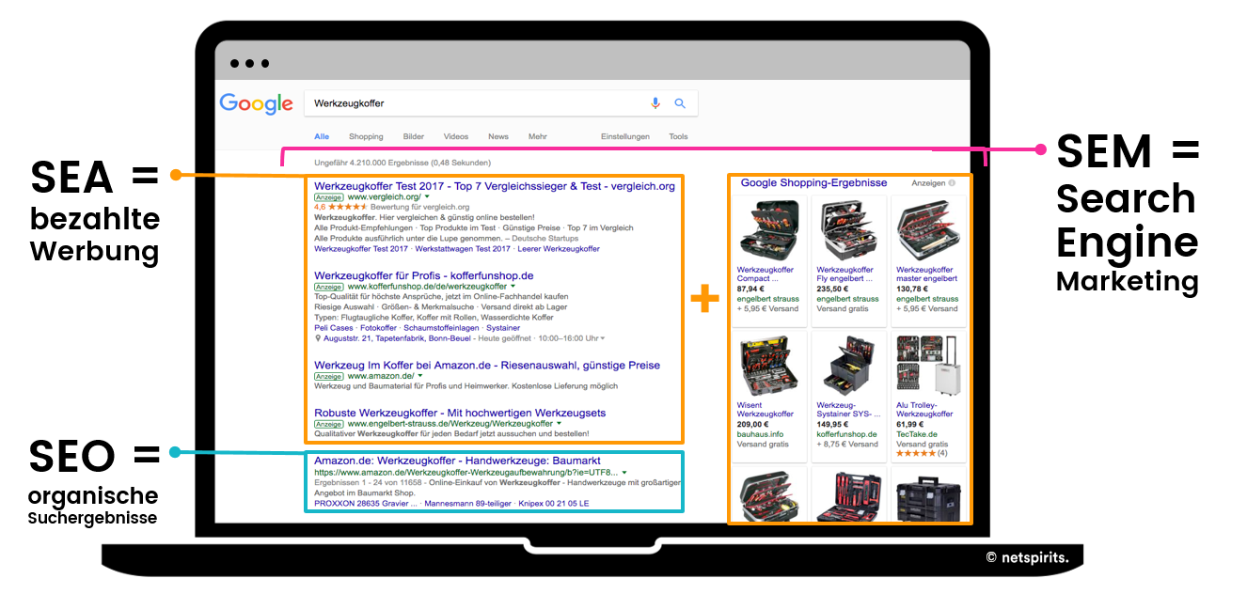
Task: Click the Google logo
Action: [x=256, y=103]
